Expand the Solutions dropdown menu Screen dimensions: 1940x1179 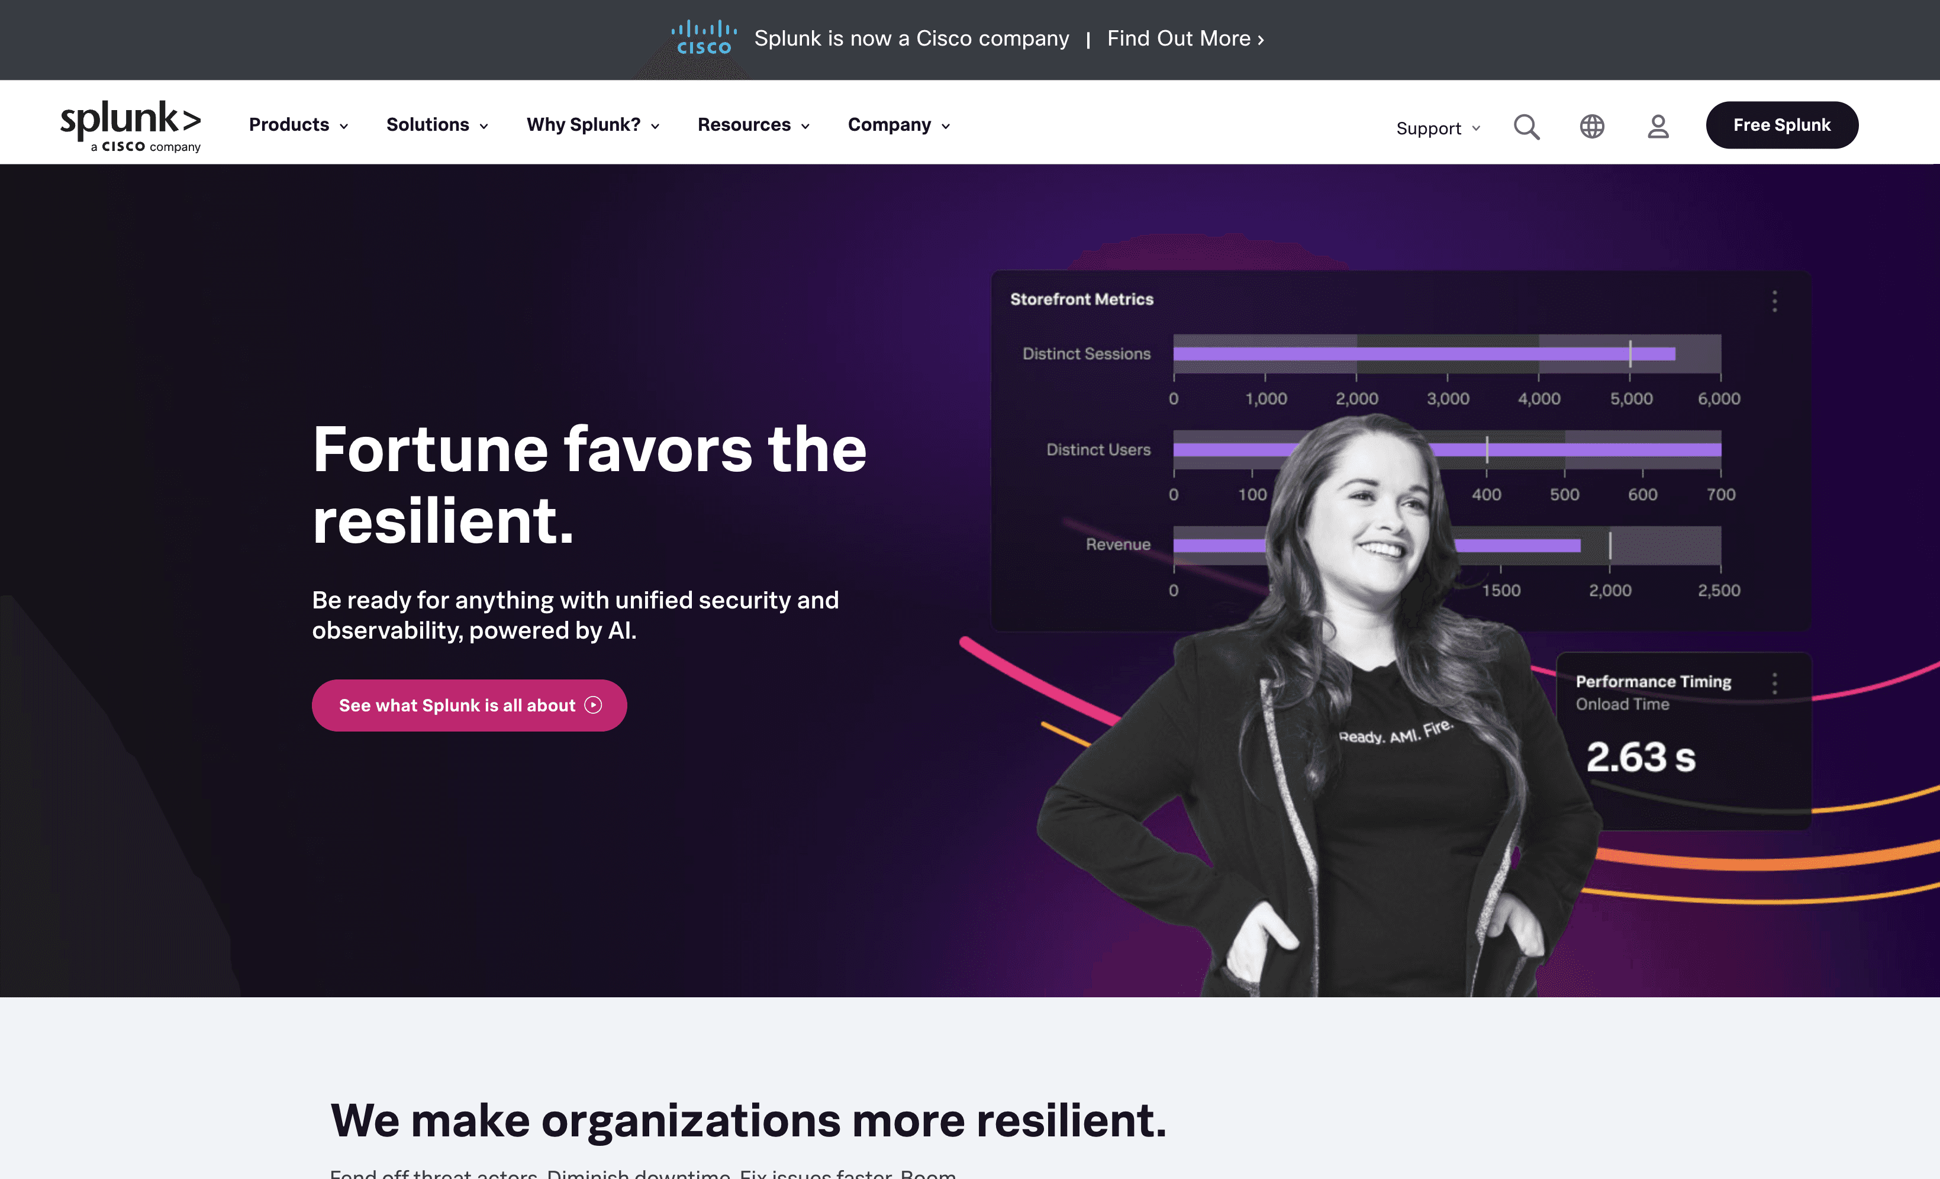point(437,124)
